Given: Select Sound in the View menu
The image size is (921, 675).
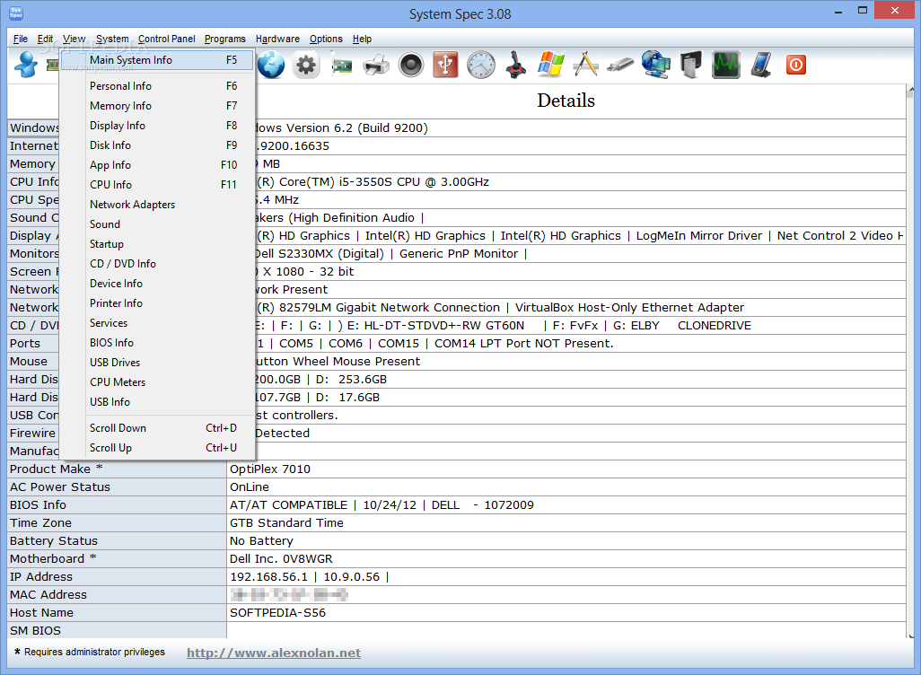Looking at the screenshot, I should pos(157,224).
